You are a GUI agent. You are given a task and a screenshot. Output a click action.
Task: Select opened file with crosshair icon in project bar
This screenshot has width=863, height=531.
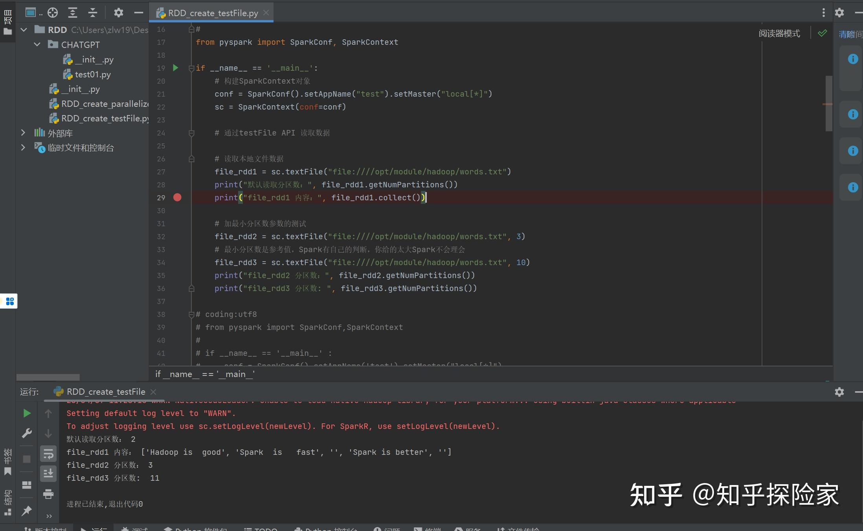(53, 12)
